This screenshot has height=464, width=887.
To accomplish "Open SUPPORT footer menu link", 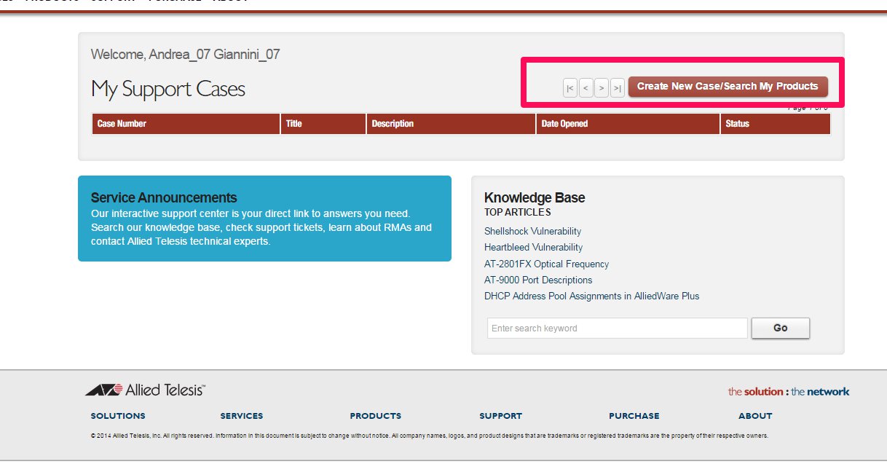I will tap(501, 416).
